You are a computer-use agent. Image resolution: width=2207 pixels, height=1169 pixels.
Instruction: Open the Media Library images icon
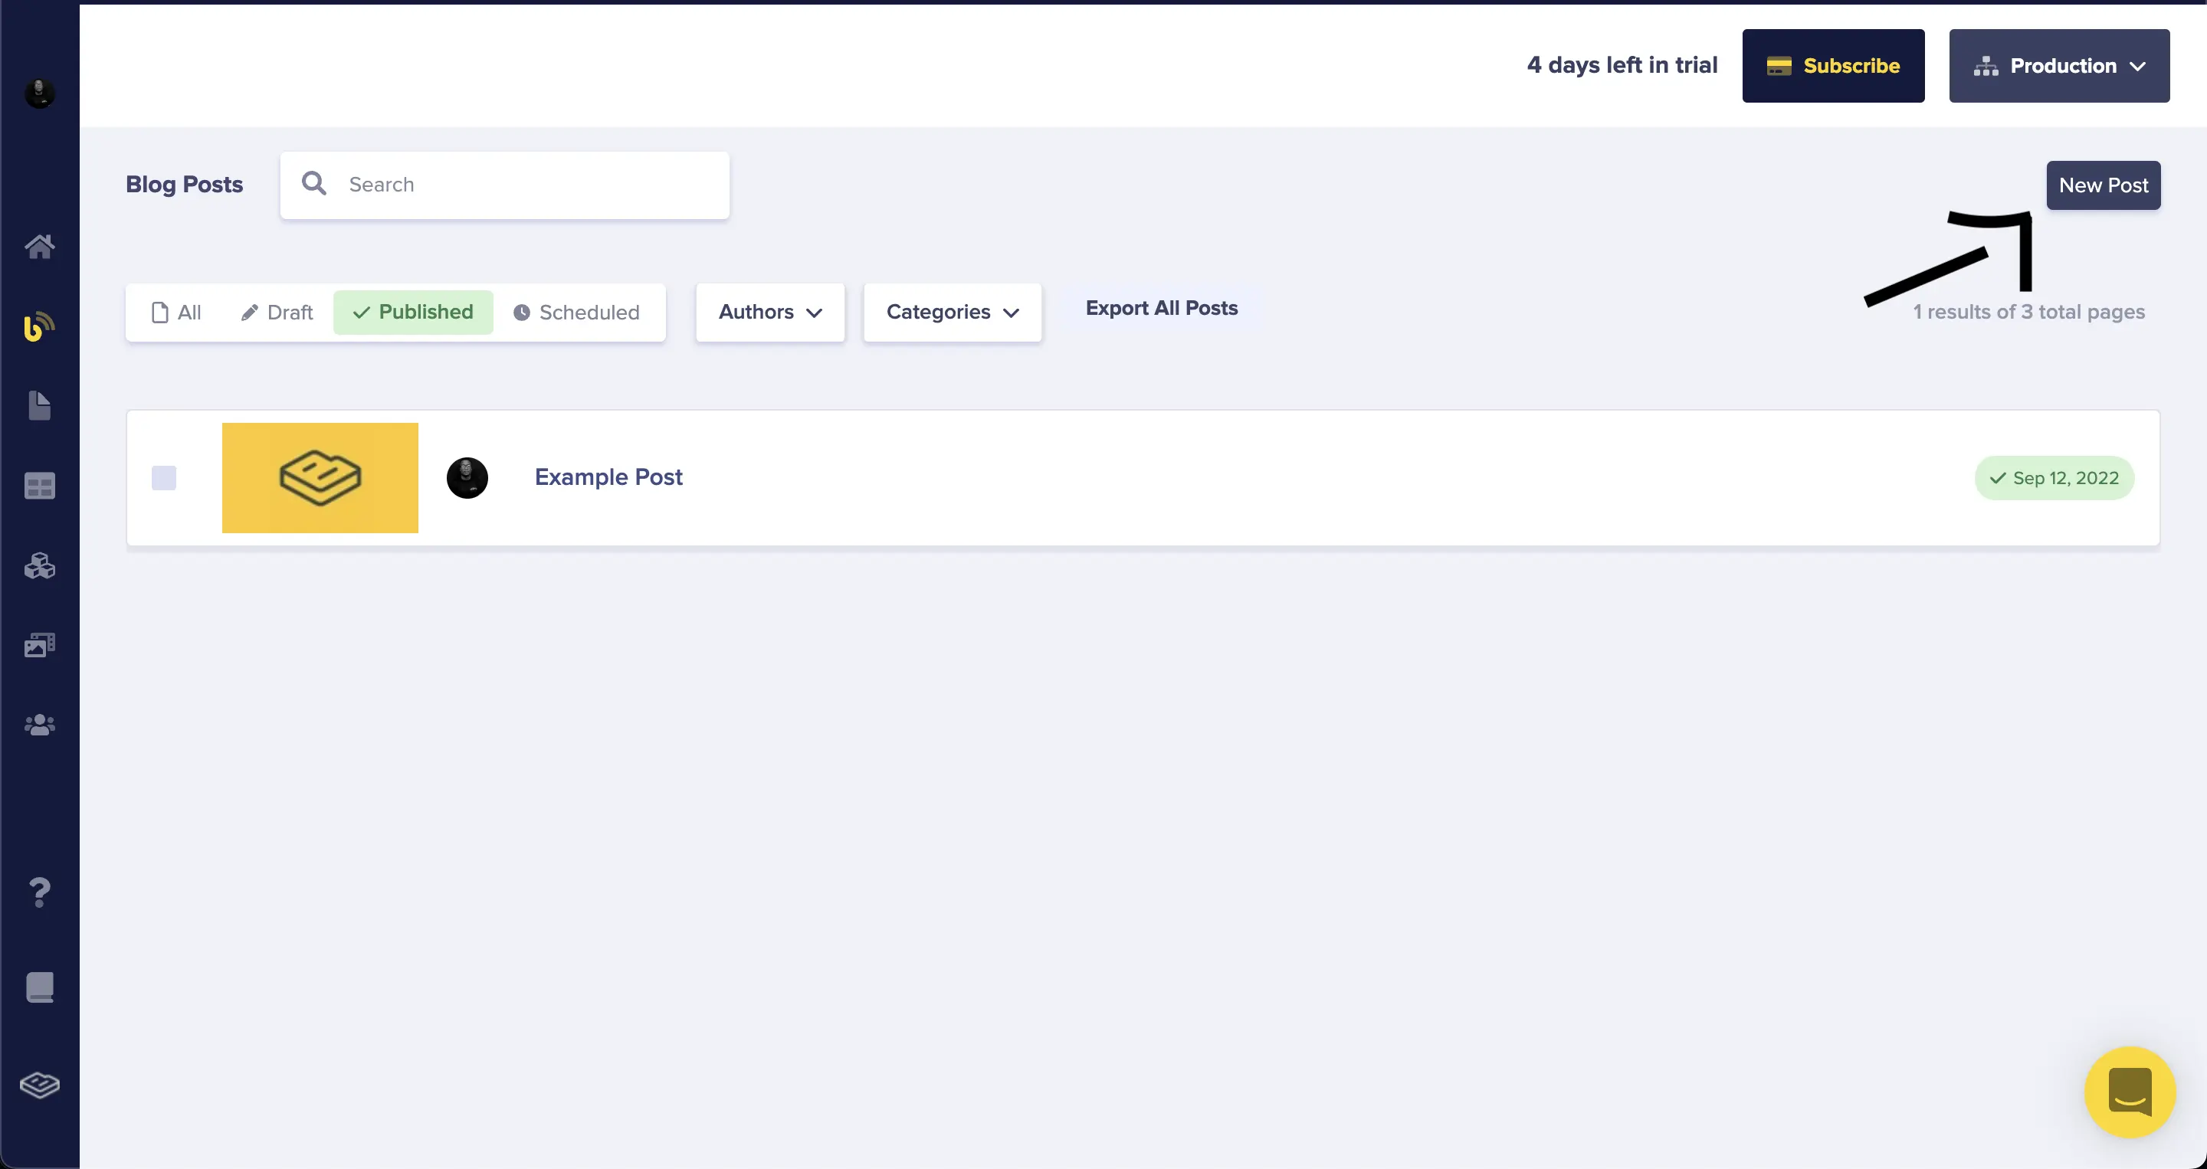point(39,645)
